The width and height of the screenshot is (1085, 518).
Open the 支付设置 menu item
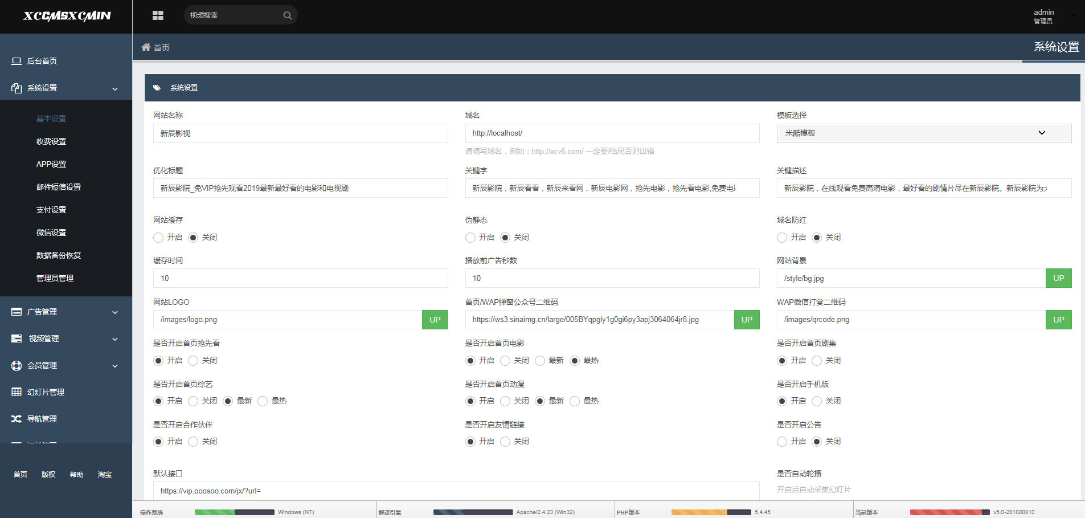tap(51, 209)
